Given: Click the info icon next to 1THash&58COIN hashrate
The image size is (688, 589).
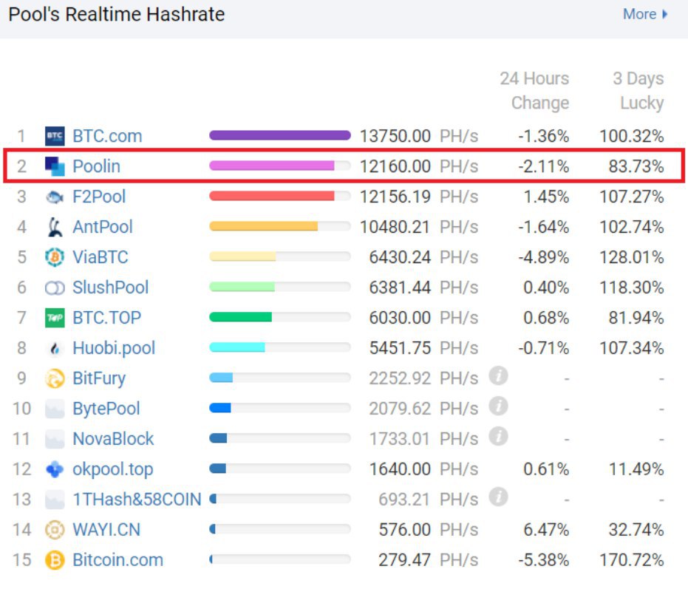Looking at the screenshot, I should [x=498, y=497].
